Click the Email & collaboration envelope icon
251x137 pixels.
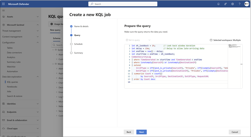pos(4,120)
